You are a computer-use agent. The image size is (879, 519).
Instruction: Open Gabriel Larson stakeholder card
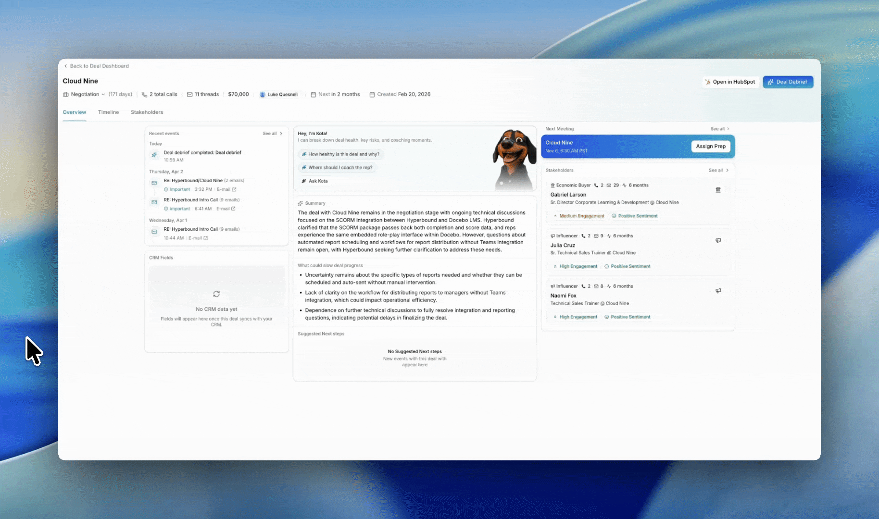point(638,201)
